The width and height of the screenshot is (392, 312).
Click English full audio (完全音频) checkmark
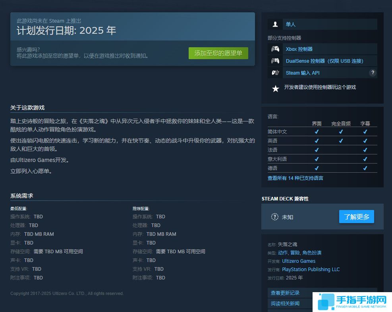coord(340,141)
